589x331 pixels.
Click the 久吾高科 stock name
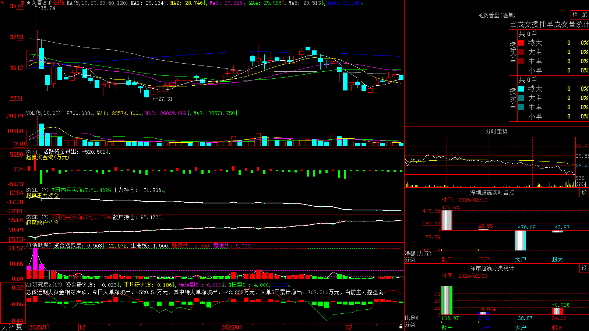42,3
